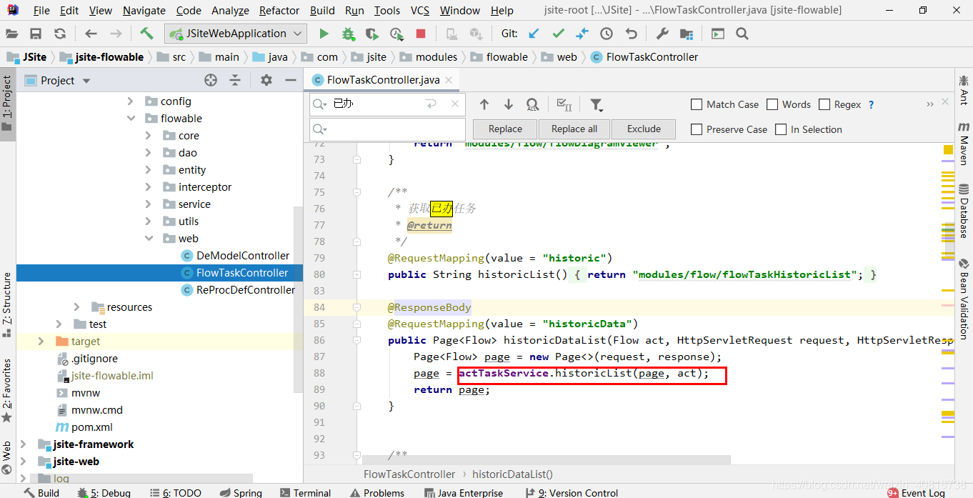Open the VCS menu
The width and height of the screenshot is (973, 498).
tap(420, 11)
